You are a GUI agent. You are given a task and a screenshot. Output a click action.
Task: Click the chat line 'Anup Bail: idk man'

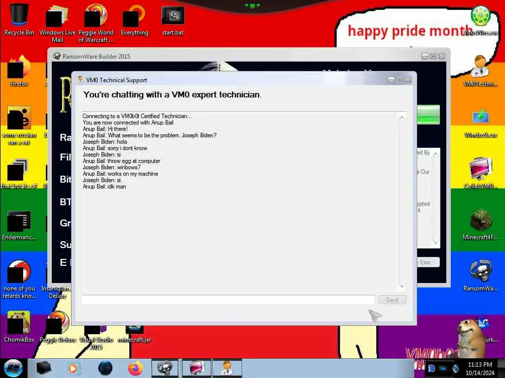click(x=105, y=187)
